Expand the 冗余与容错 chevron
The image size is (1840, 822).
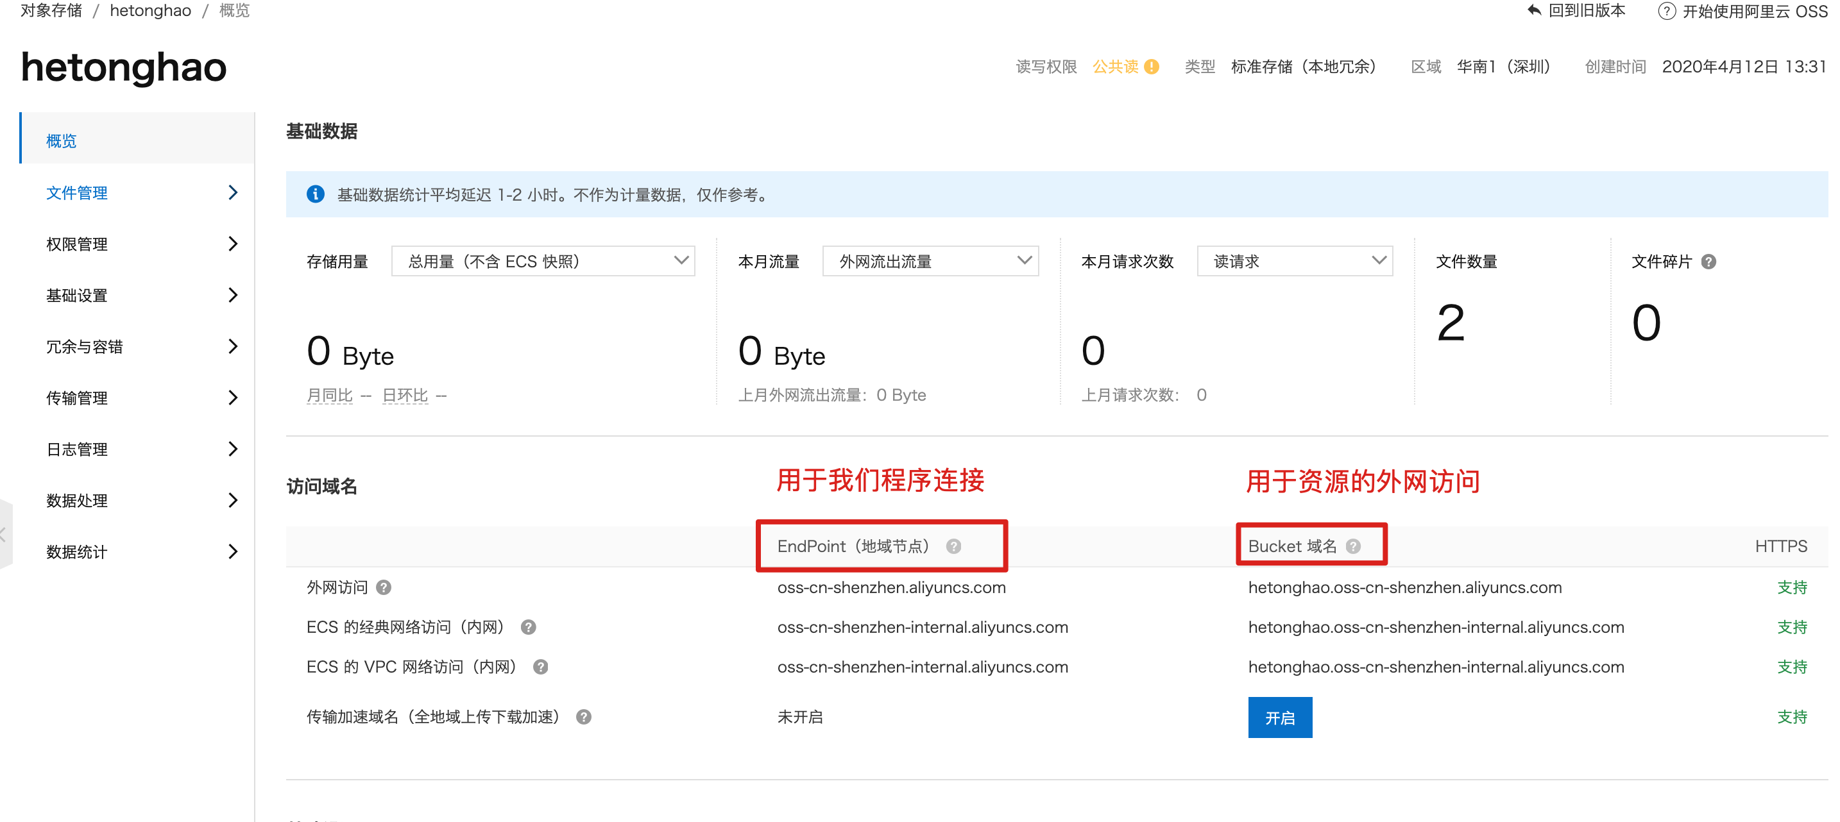click(232, 347)
